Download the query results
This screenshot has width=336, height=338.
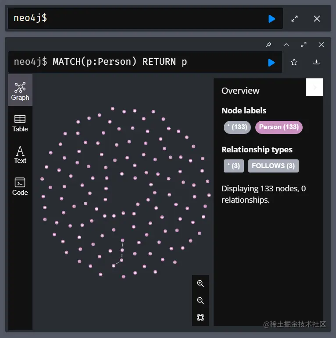coord(316,62)
